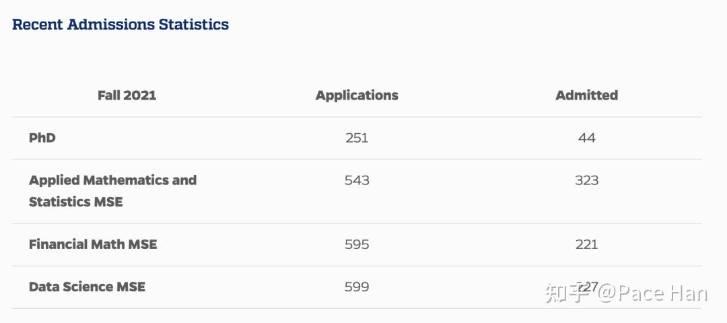Click the 'Admitted' column header
The height and width of the screenshot is (323, 727).
click(586, 96)
